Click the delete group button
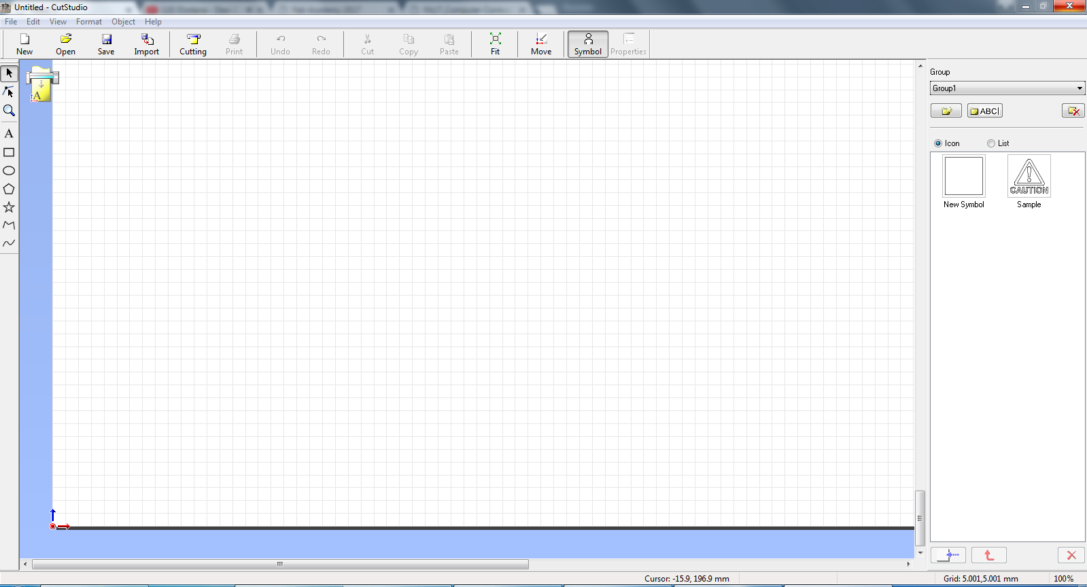The image size is (1087, 587). [x=1073, y=111]
